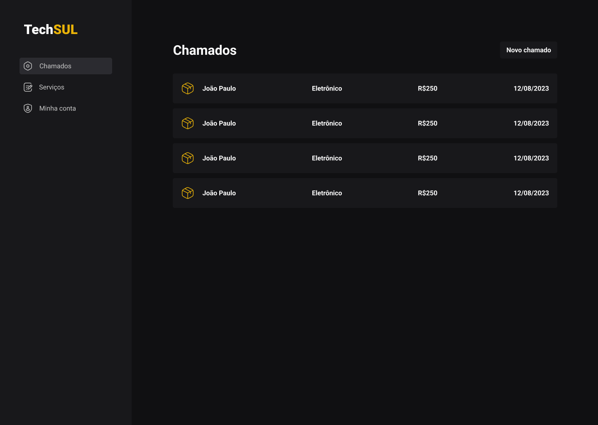Select João Paulo name in the first row
The width and height of the screenshot is (598, 425).
pyautogui.click(x=219, y=88)
